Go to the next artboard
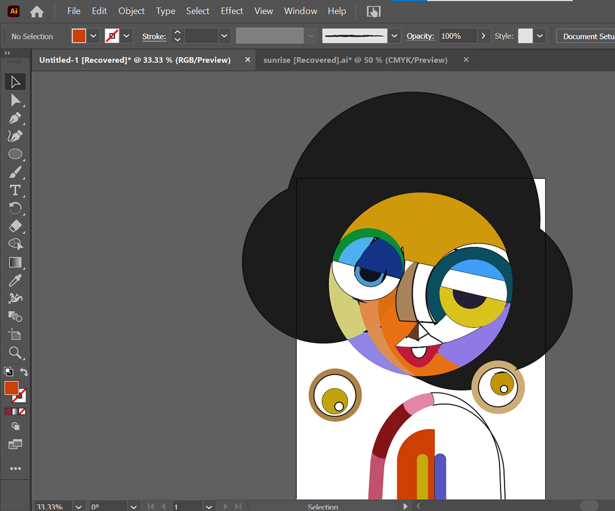This screenshot has width=615, height=511. (224, 506)
